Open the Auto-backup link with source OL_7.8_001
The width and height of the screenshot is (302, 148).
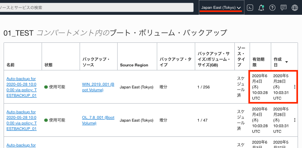pyautogui.click(x=21, y=120)
